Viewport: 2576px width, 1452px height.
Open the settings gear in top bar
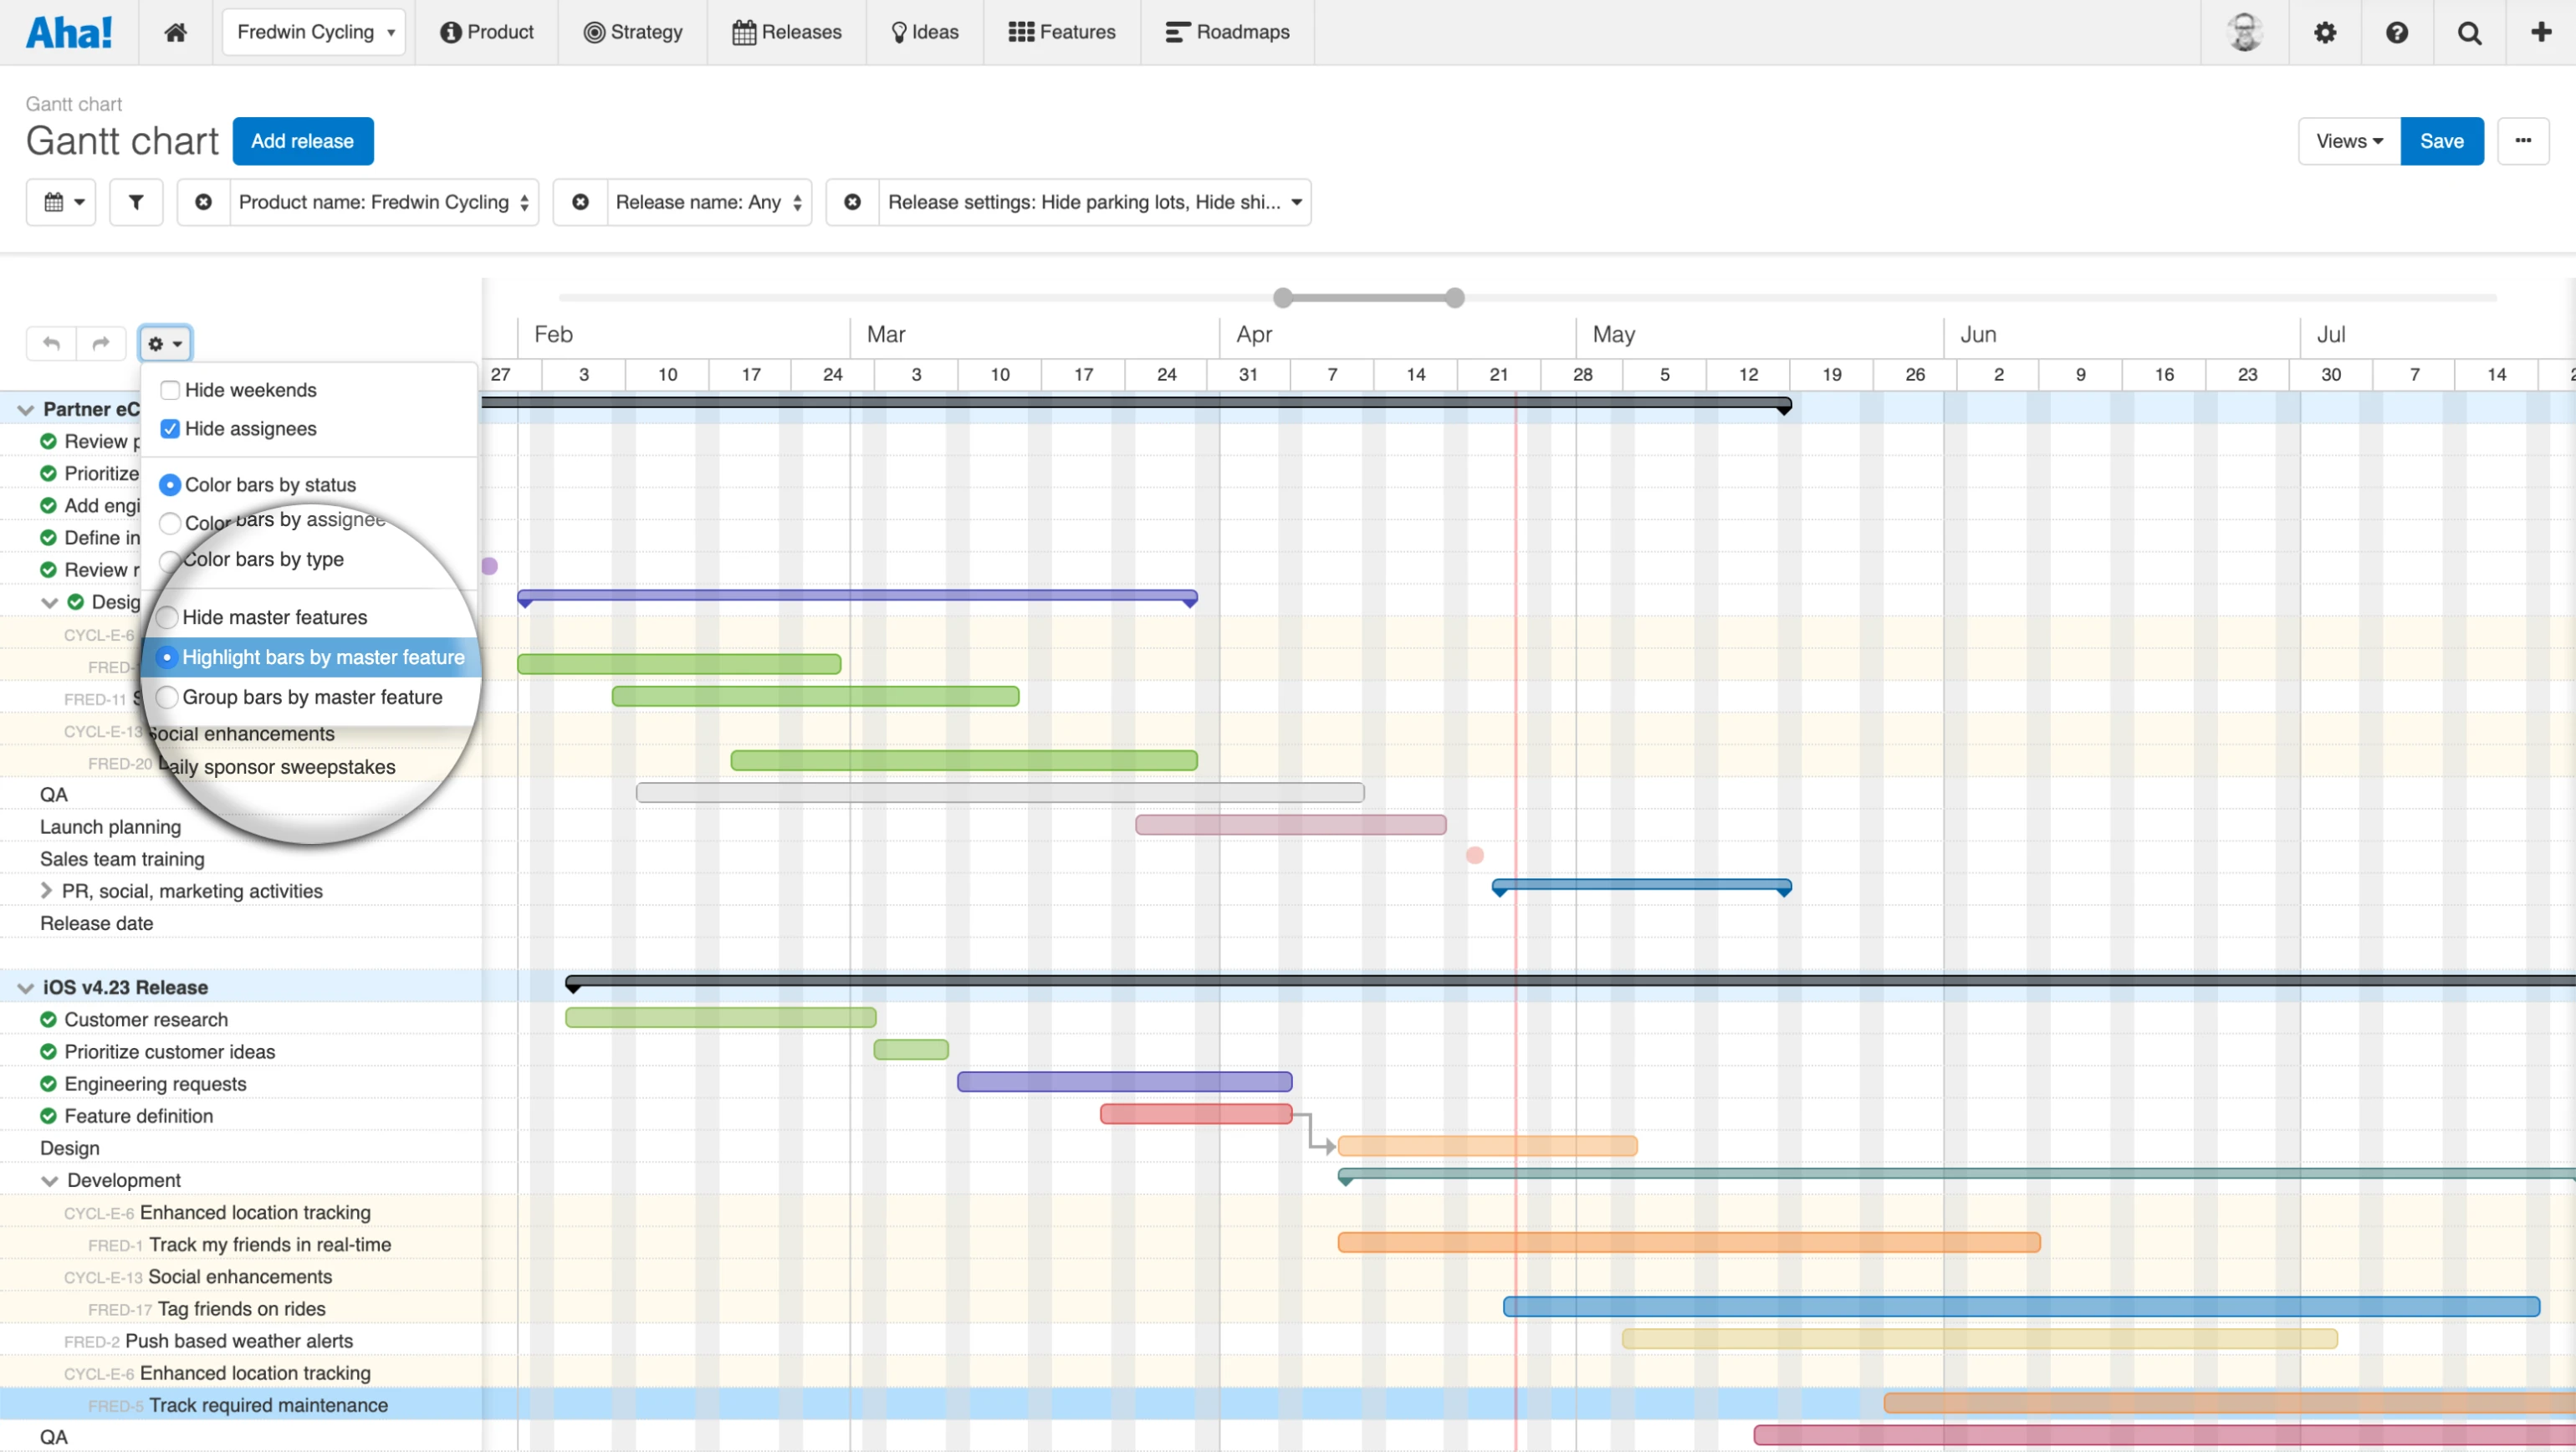2325,32
